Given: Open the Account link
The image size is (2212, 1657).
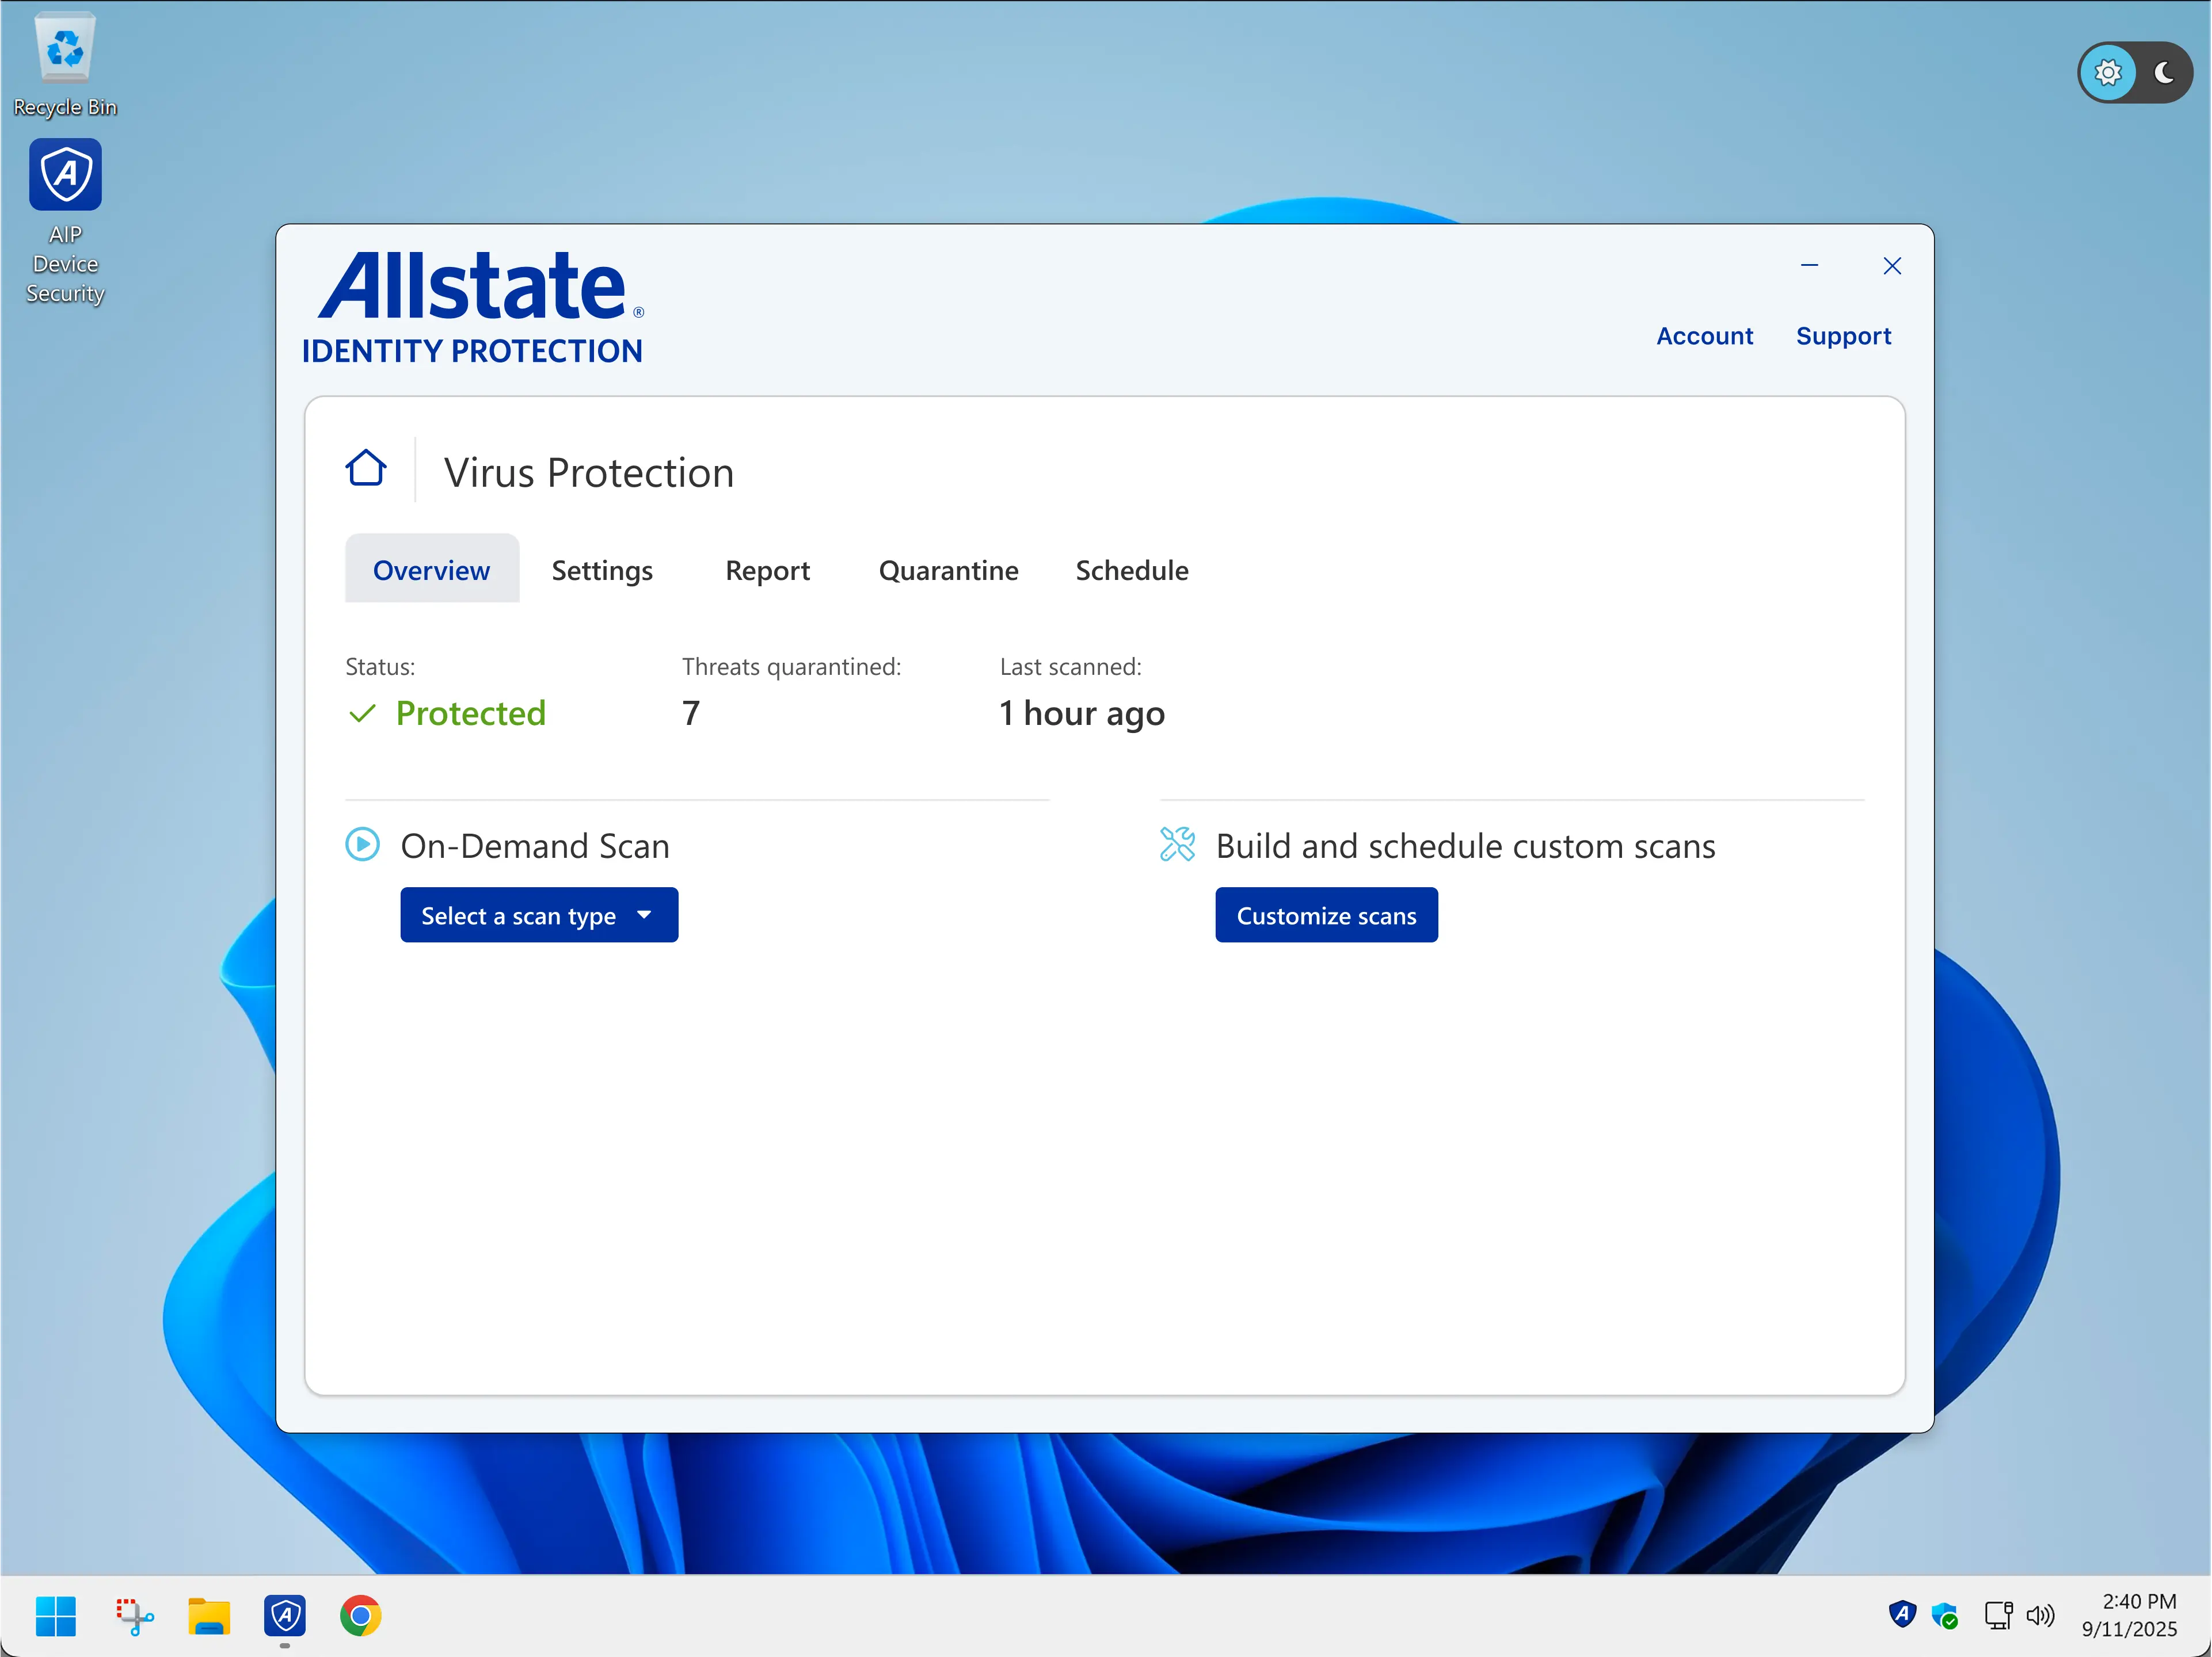Looking at the screenshot, I should (1704, 336).
